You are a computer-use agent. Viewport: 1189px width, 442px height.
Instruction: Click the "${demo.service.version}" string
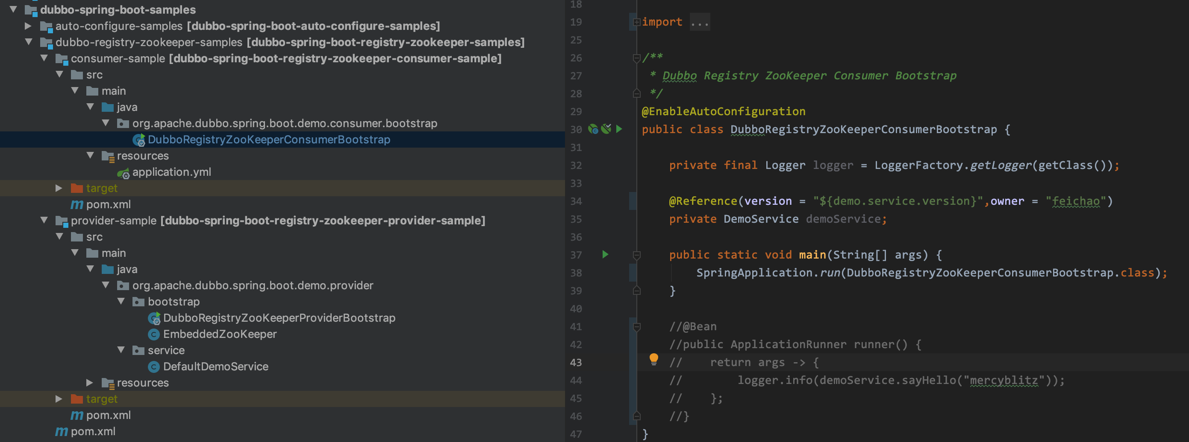[x=898, y=201]
